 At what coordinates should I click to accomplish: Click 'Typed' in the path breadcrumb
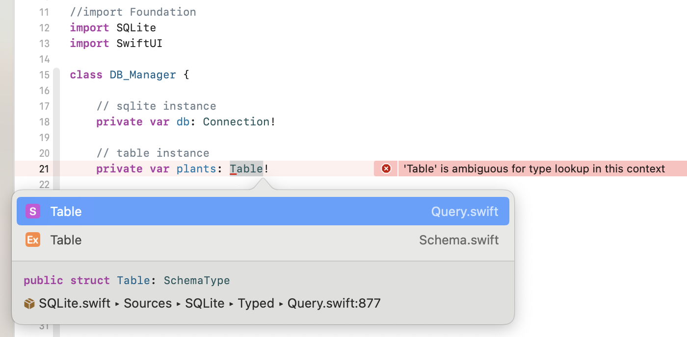click(256, 303)
